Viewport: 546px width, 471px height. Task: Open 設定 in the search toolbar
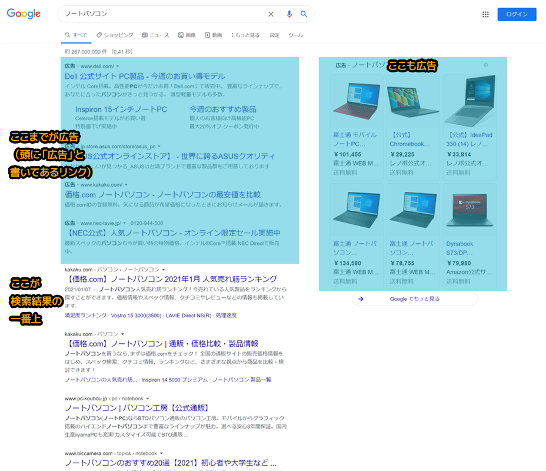pos(275,35)
